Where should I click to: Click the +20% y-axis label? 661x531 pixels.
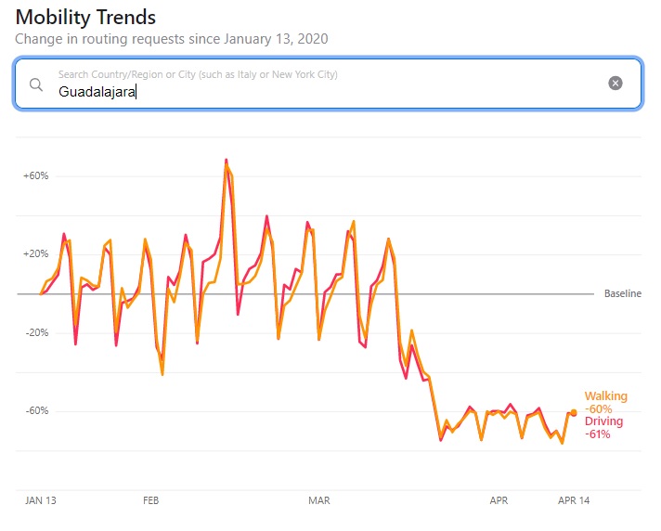35,254
